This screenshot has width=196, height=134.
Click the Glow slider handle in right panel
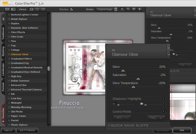click(159, 28)
